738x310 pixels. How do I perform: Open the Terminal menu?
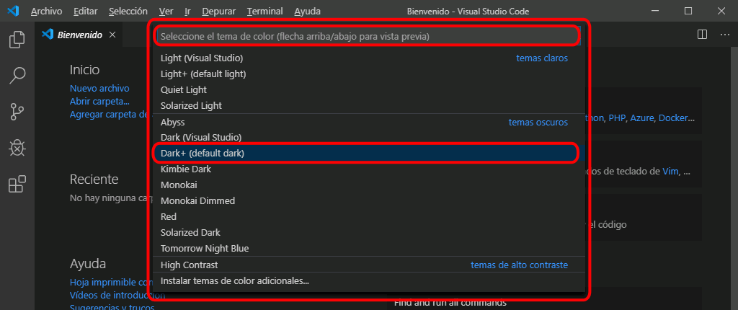265,11
